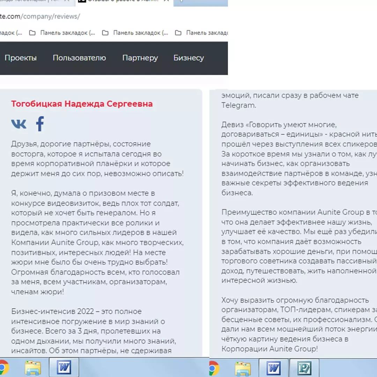Image resolution: width=377 pixels, height=377 pixels.
Task: Open the partially visible leftmost bookmark folder
Action: tap(11, 33)
